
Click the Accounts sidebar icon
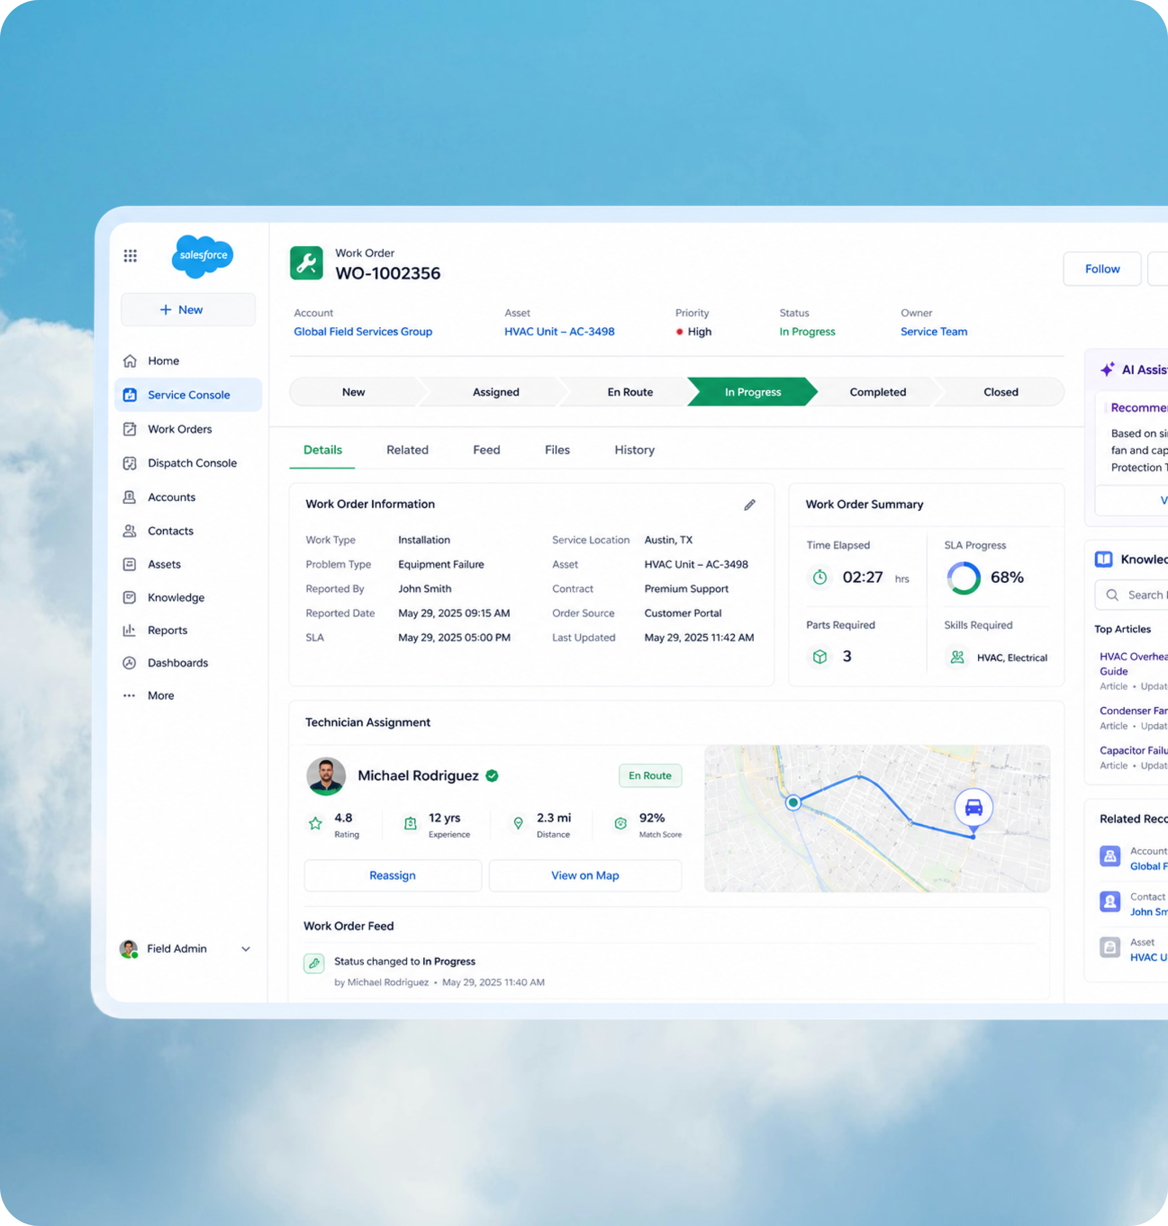click(130, 497)
